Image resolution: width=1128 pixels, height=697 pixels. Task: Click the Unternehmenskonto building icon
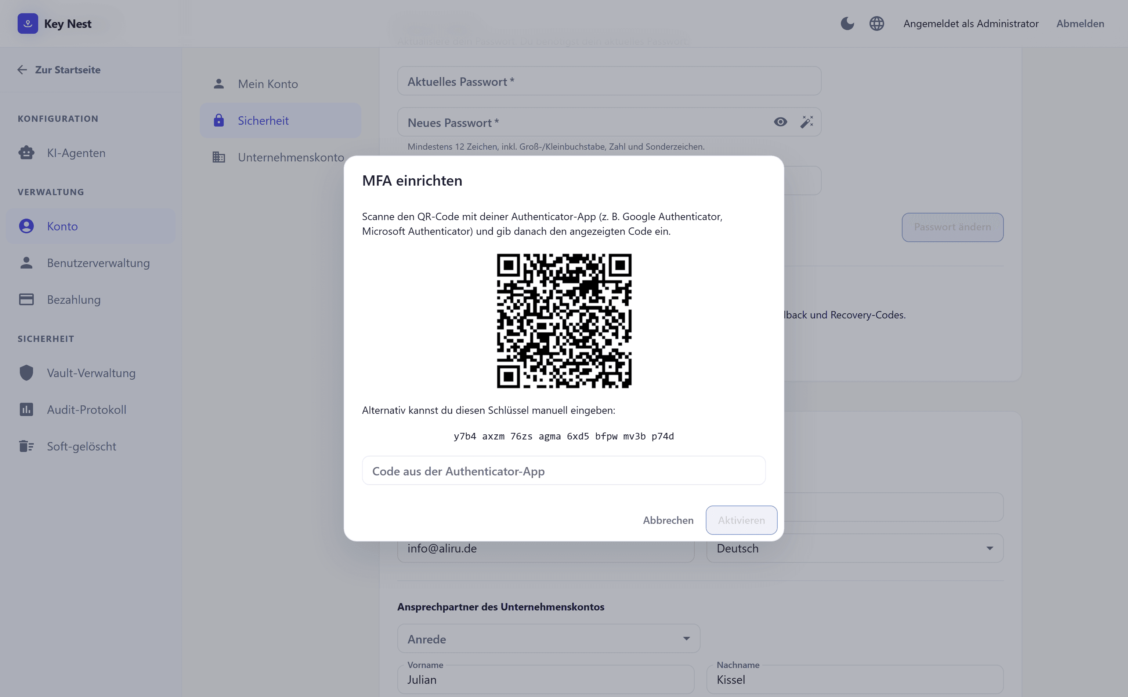click(219, 157)
